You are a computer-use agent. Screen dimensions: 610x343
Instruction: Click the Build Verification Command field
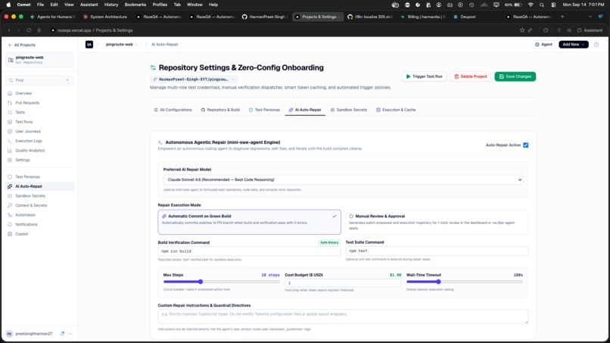point(249,251)
